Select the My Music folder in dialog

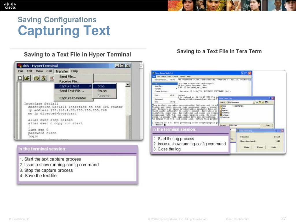224,110
